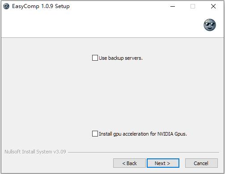This screenshot has width=225, height=174.
Task: Minimize the EasyComp Setup window
Action: pyautogui.click(x=173, y=6)
